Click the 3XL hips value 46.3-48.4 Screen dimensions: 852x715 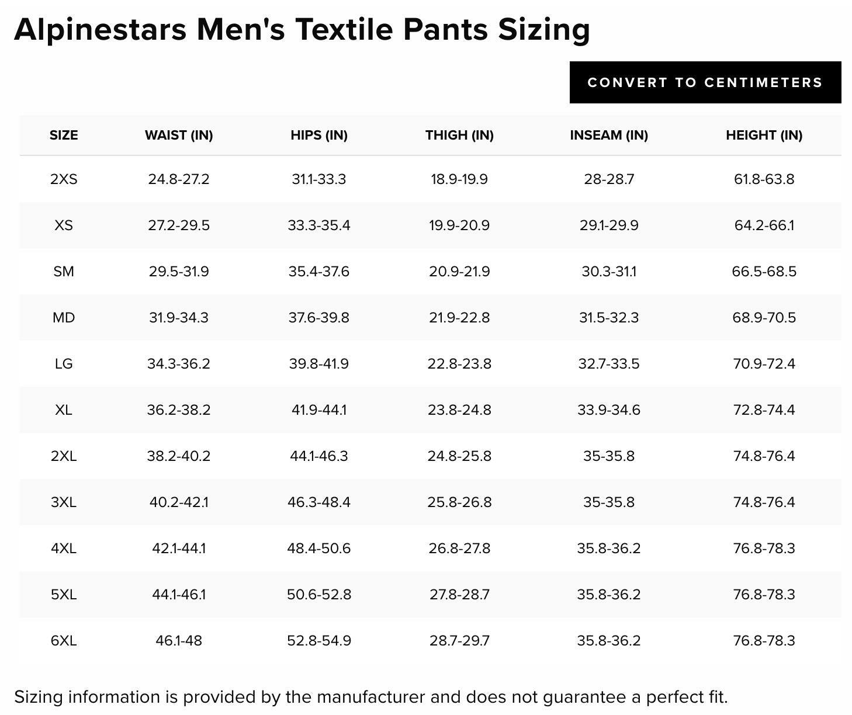[x=319, y=502]
